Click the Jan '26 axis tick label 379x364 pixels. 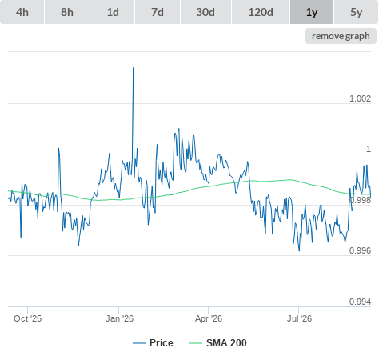point(119,318)
